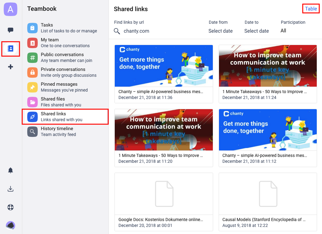
Task: Click the workspace avatar letter A
Action: [11, 9]
